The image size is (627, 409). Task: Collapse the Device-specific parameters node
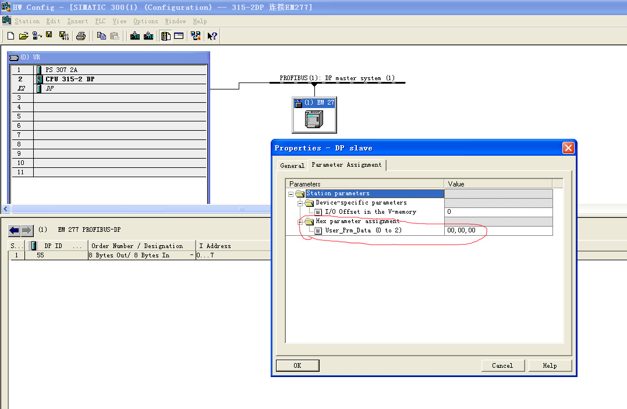(300, 203)
